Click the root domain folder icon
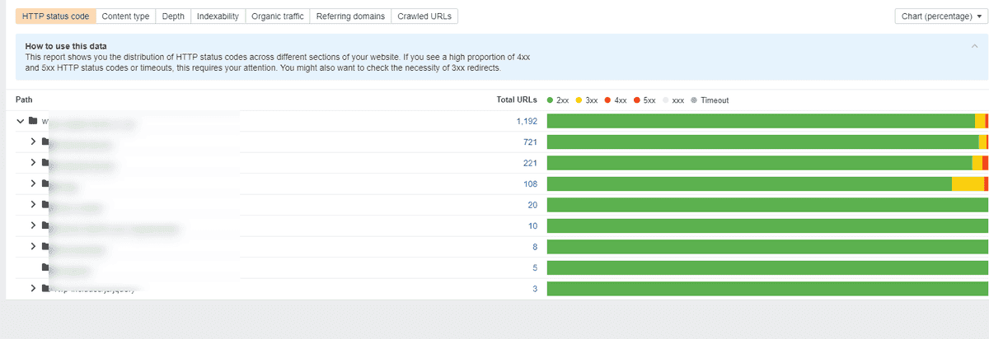The image size is (989, 339). click(33, 121)
